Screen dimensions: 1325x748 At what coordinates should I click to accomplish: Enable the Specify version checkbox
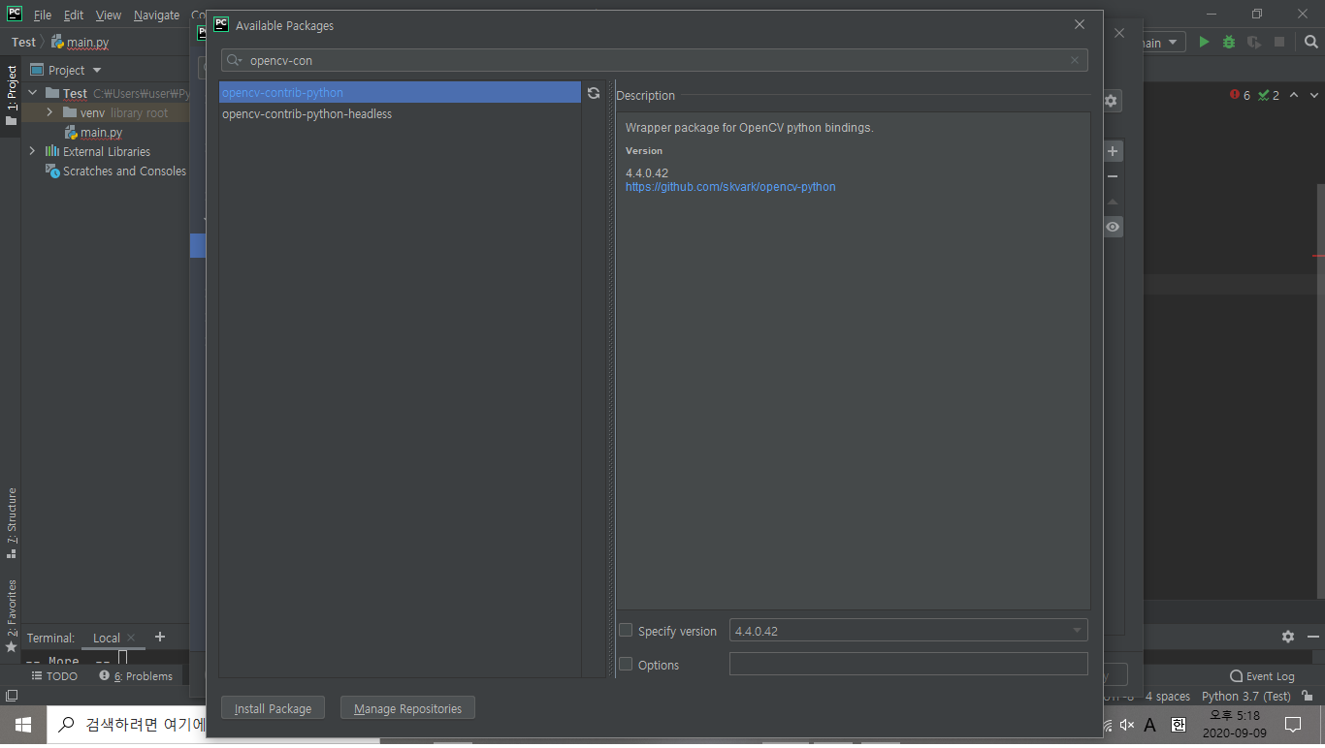626,630
